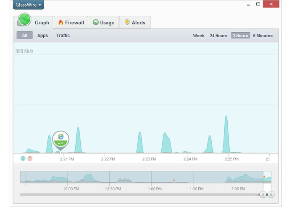292x207 pixels.
Task: Set the time range to Week
Action: (199, 36)
